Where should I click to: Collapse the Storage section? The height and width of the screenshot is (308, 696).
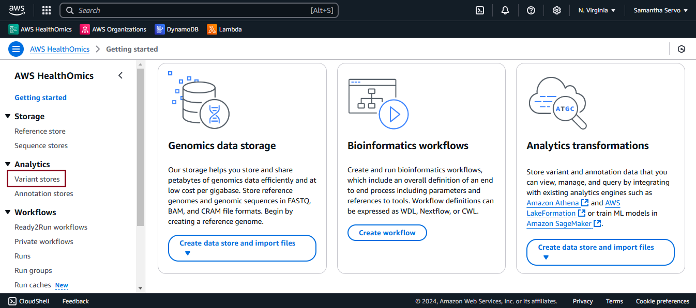(8, 116)
